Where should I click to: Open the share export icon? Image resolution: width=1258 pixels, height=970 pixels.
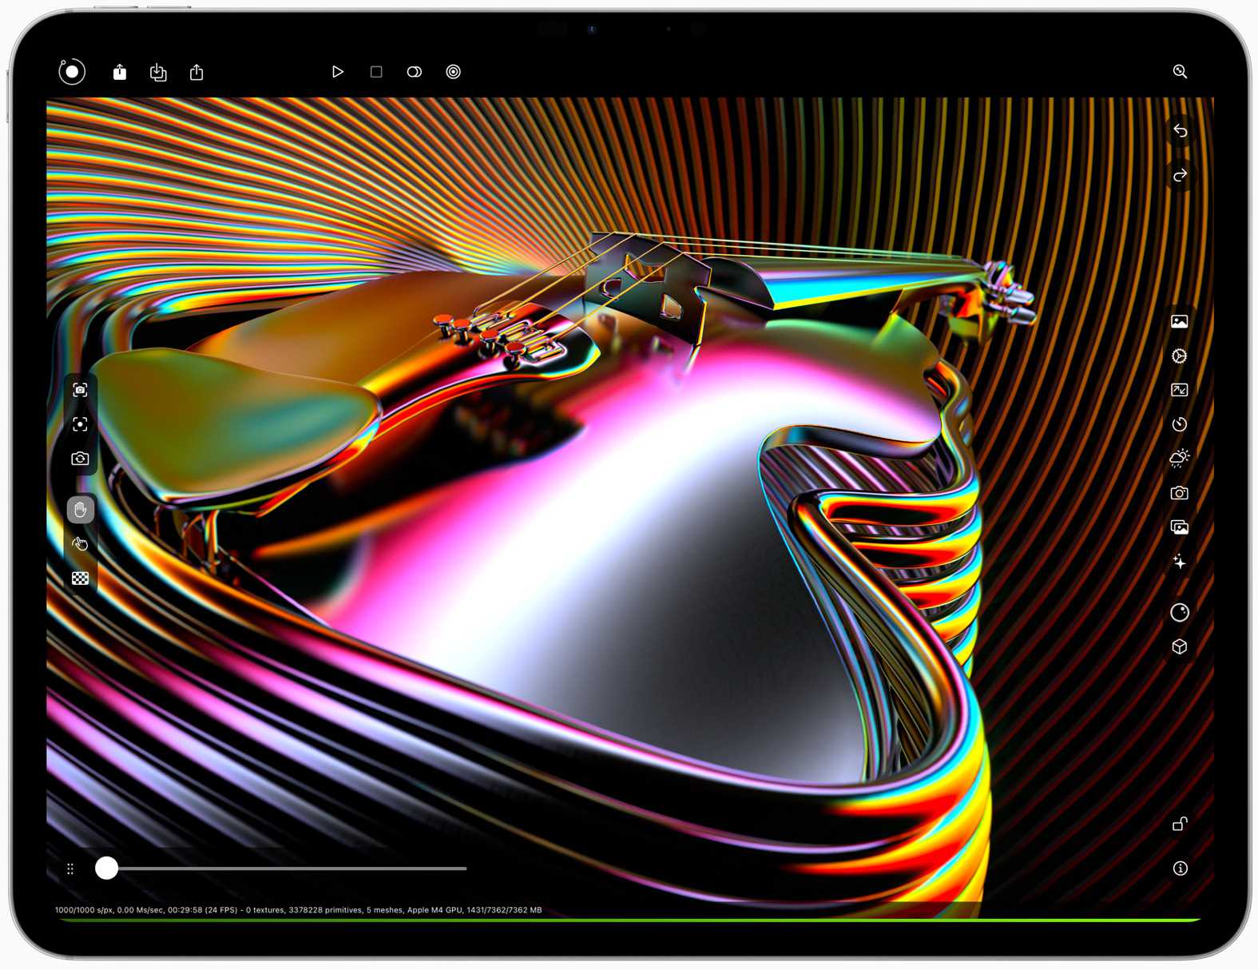[x=196, y=73]
